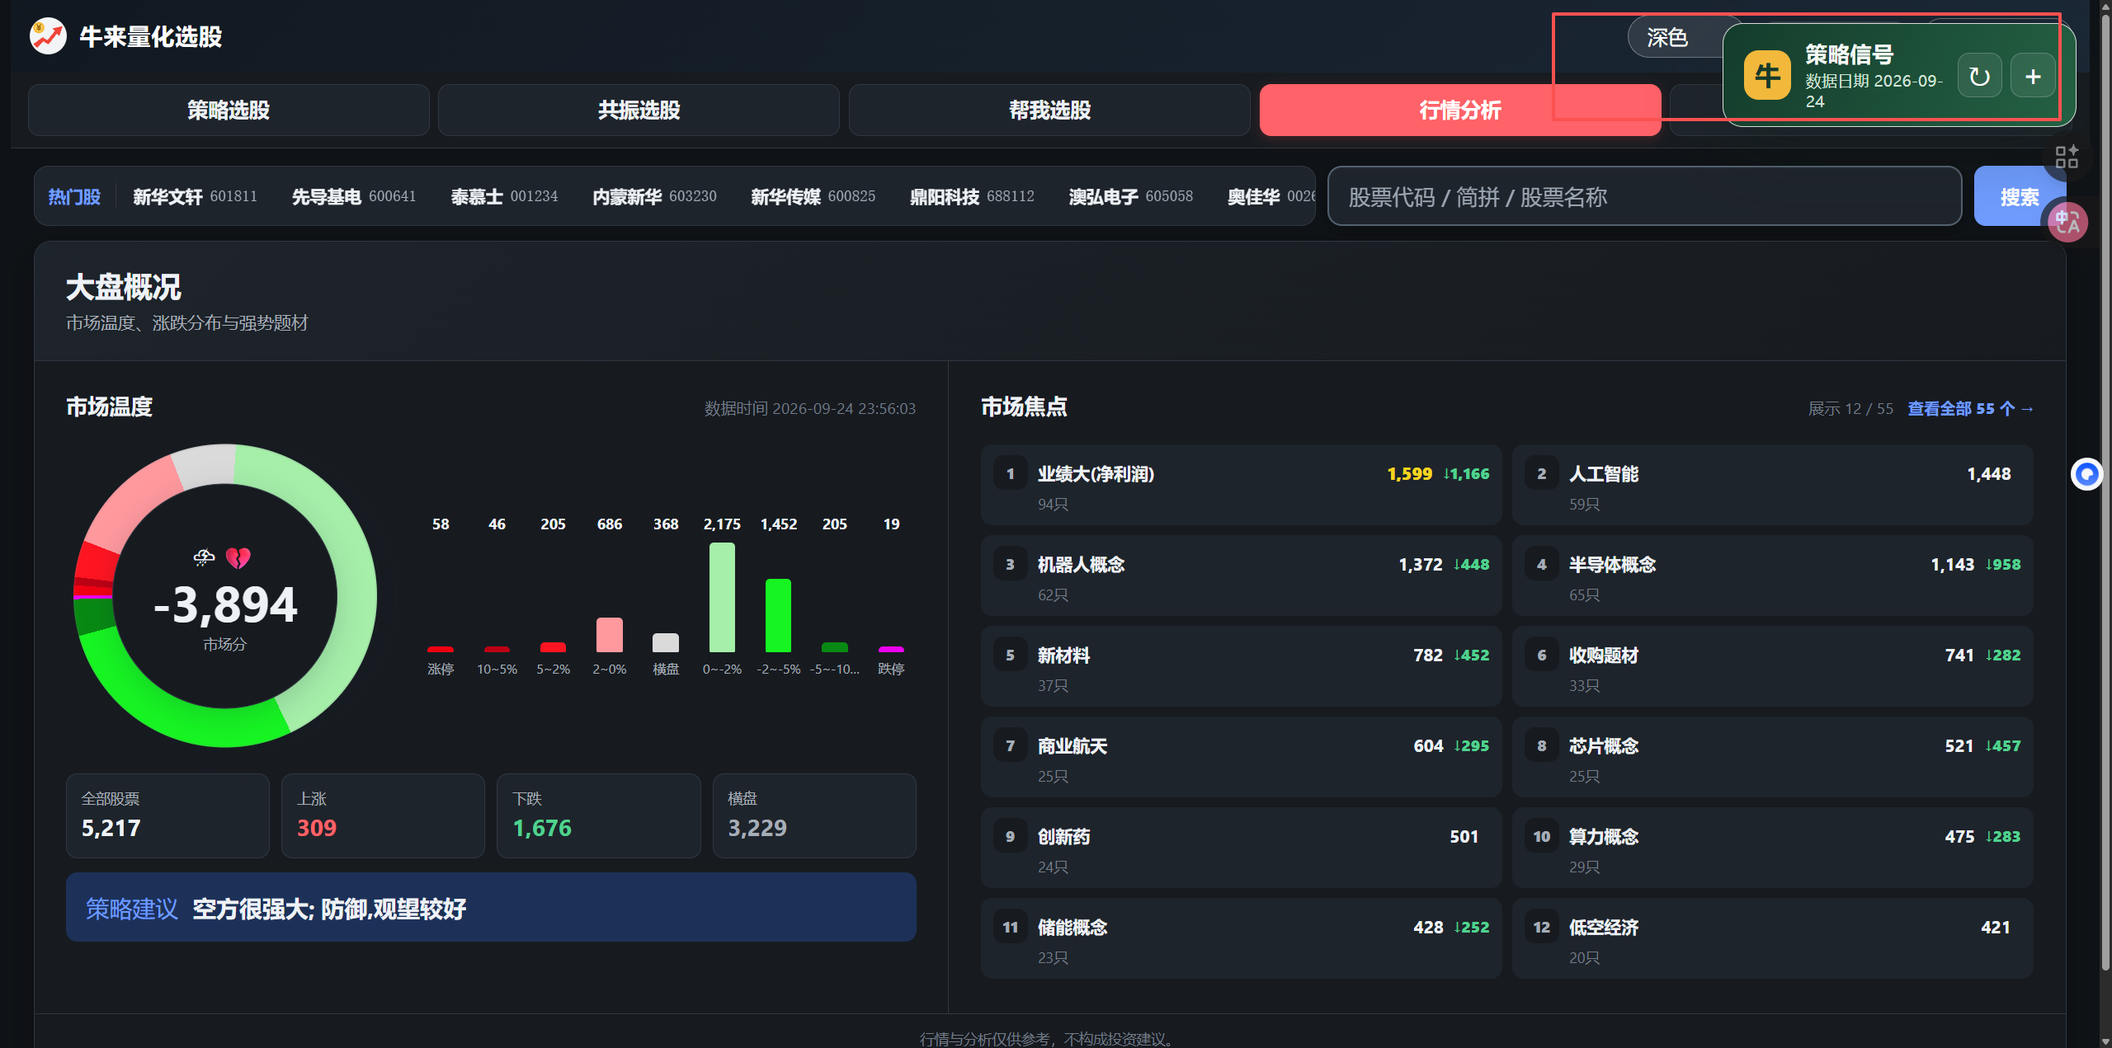Open hot stock 鼎阳科技 688112

(x=972, y=196)
